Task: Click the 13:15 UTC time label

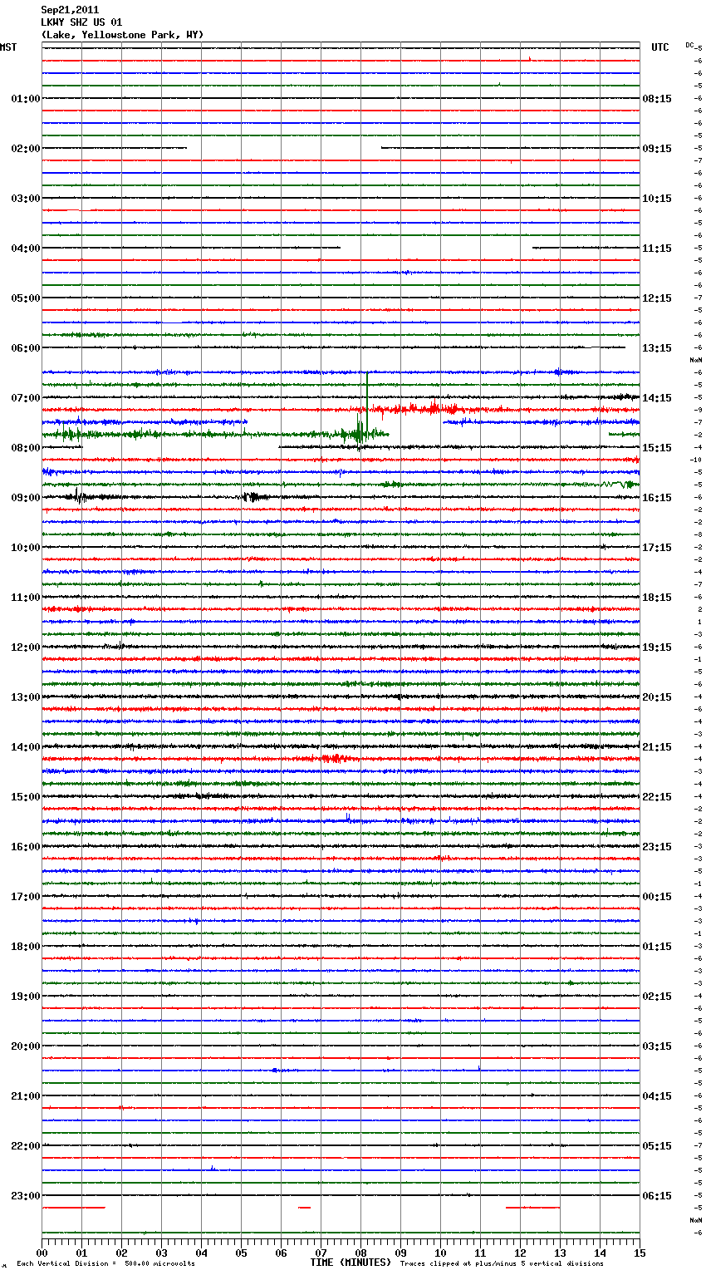Action: click(x=657, y=348)
